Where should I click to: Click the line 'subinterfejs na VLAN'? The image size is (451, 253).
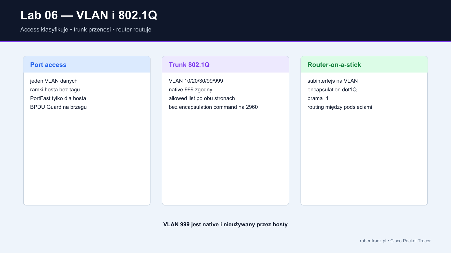tap(333, 81)
